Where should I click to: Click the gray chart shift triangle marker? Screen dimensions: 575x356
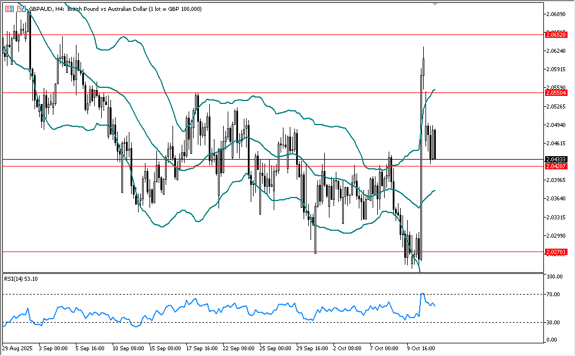coord(435,3)
